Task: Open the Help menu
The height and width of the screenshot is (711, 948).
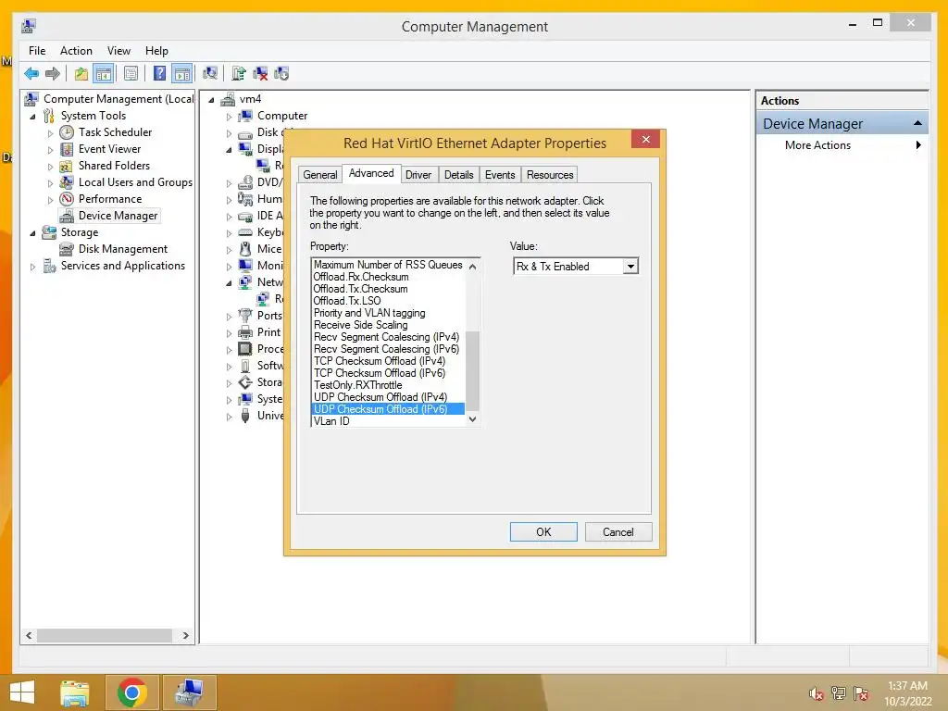Action: pos(156,51)
